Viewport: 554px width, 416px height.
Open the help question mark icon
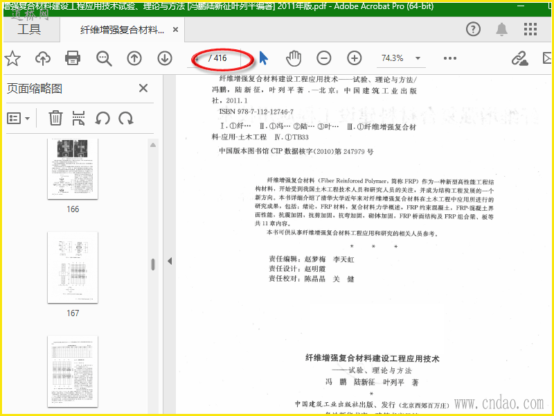[473, 29]
